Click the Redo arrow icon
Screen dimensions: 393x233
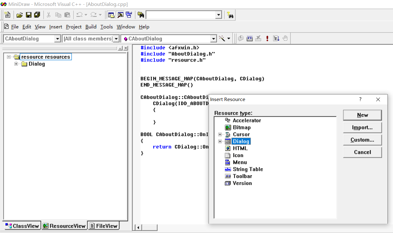tap(94, 15)
